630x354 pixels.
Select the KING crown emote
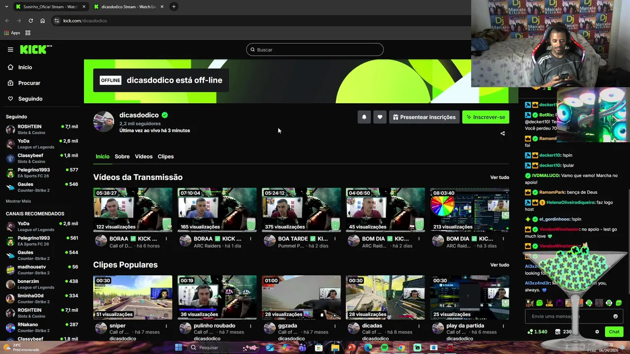pos(549,303)
